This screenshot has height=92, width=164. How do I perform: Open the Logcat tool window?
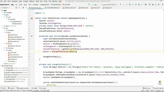[x=43, y=88]
